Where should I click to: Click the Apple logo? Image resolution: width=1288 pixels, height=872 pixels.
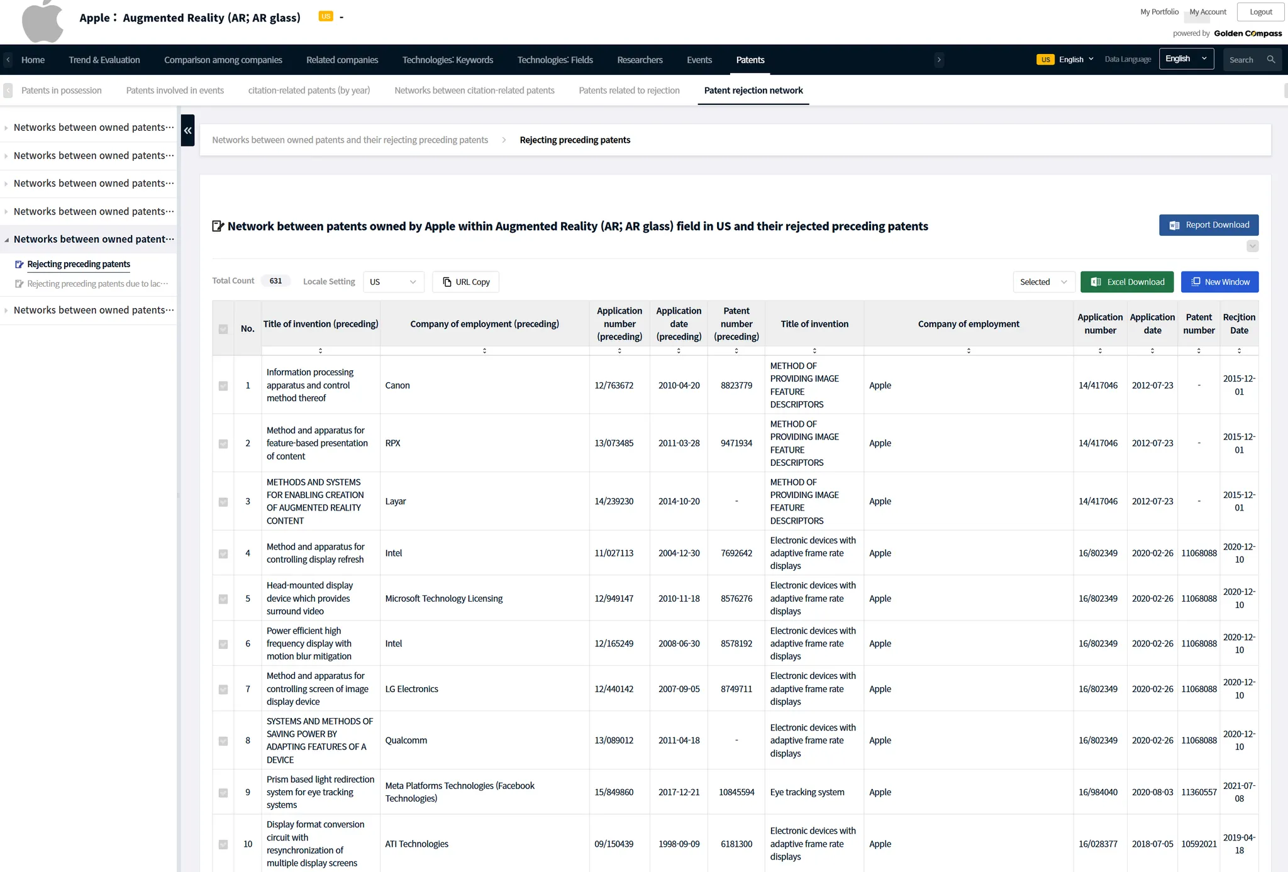42,22
